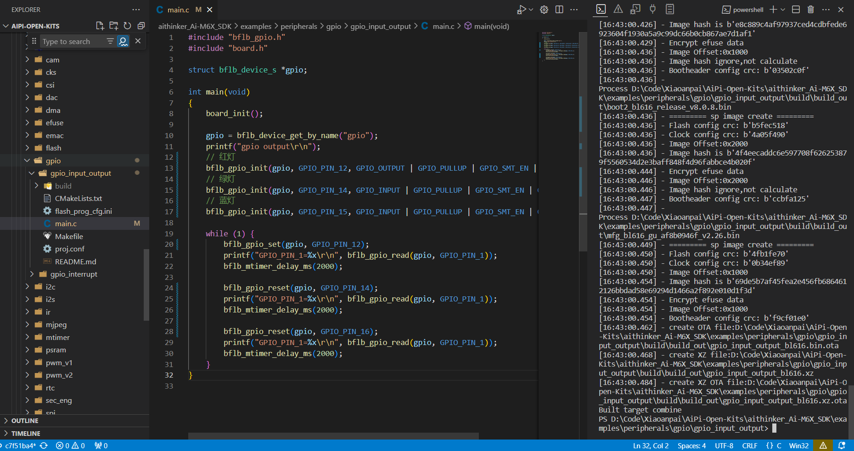Click the New Folder icon in Explorer
The width and height of the screenshot is (854, 451).
point(113,26)
